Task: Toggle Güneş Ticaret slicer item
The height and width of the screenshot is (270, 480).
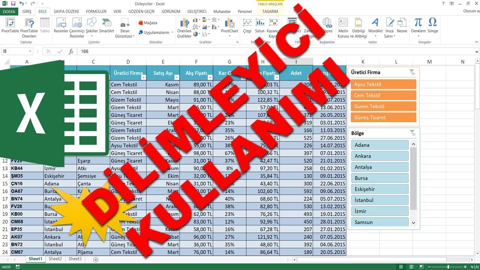Action: pos(384,117)
